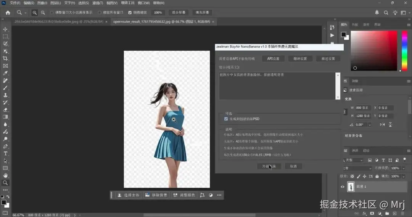The image size is (412, 217).
Task: Pick the Eyedropper tool
Action: pos(5,73)
